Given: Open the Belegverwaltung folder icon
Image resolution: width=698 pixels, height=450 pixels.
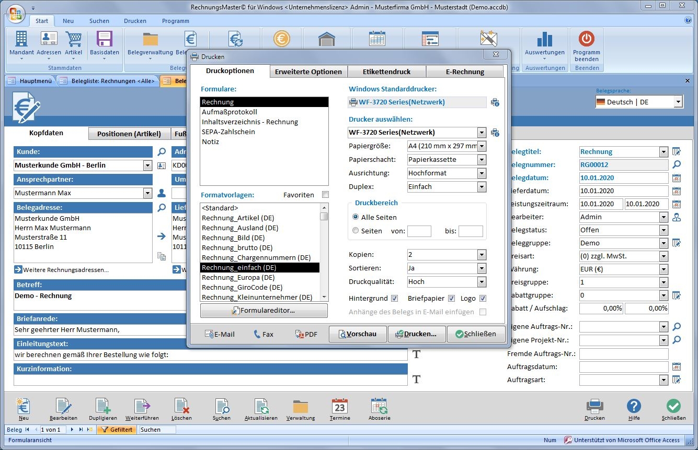Looking at the screenshot, I should (x=150, y=40).
